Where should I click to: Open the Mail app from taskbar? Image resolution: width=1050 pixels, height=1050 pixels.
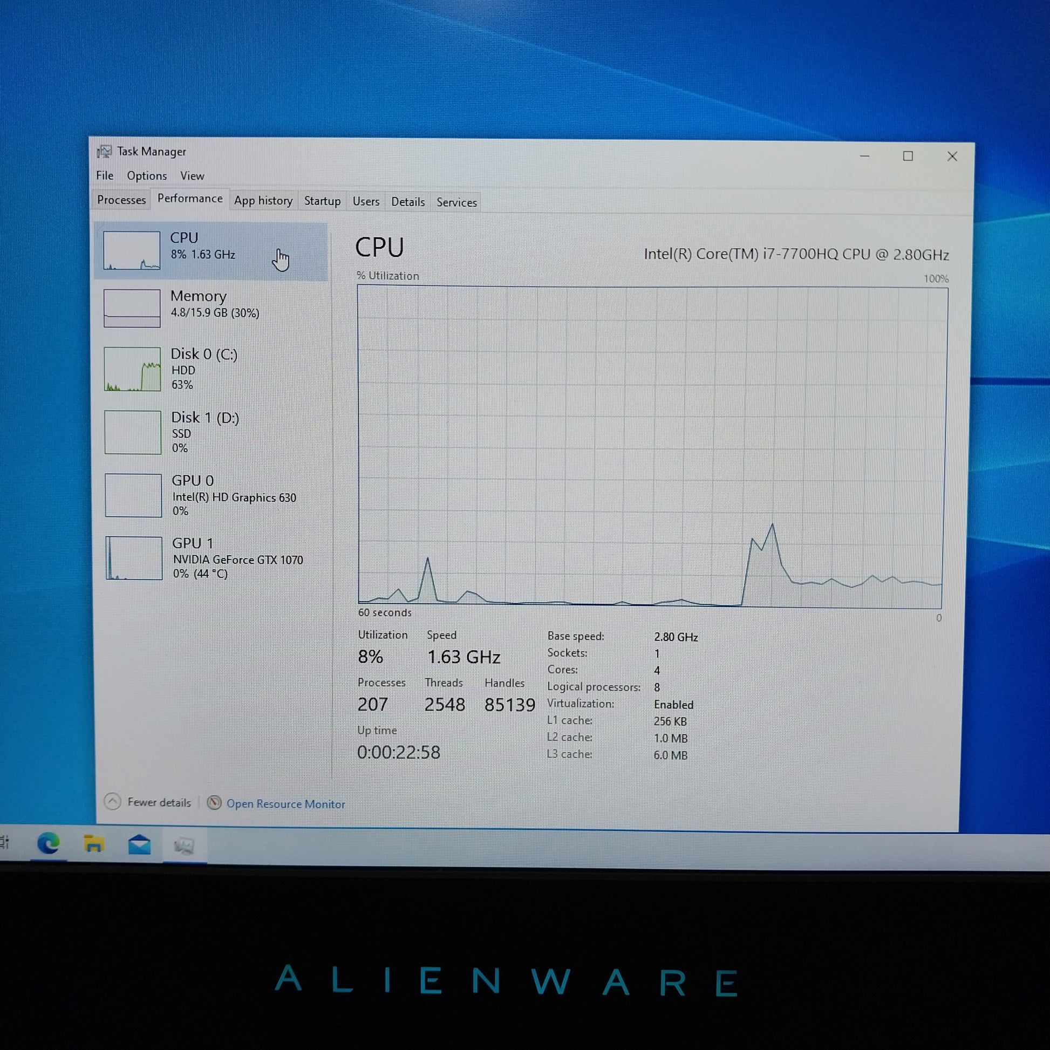coord(139,845)
